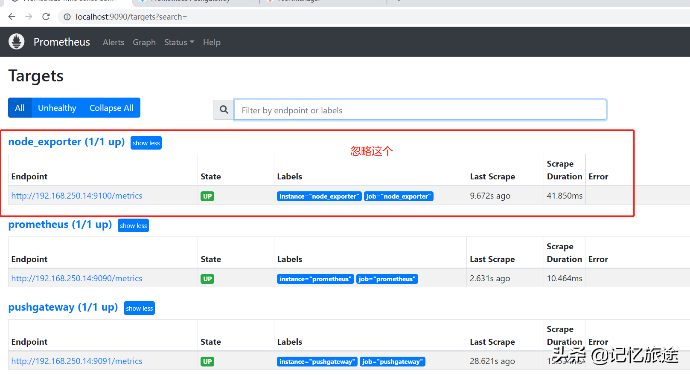Click job="pushgateway" label badge

[x=392, y=361]
